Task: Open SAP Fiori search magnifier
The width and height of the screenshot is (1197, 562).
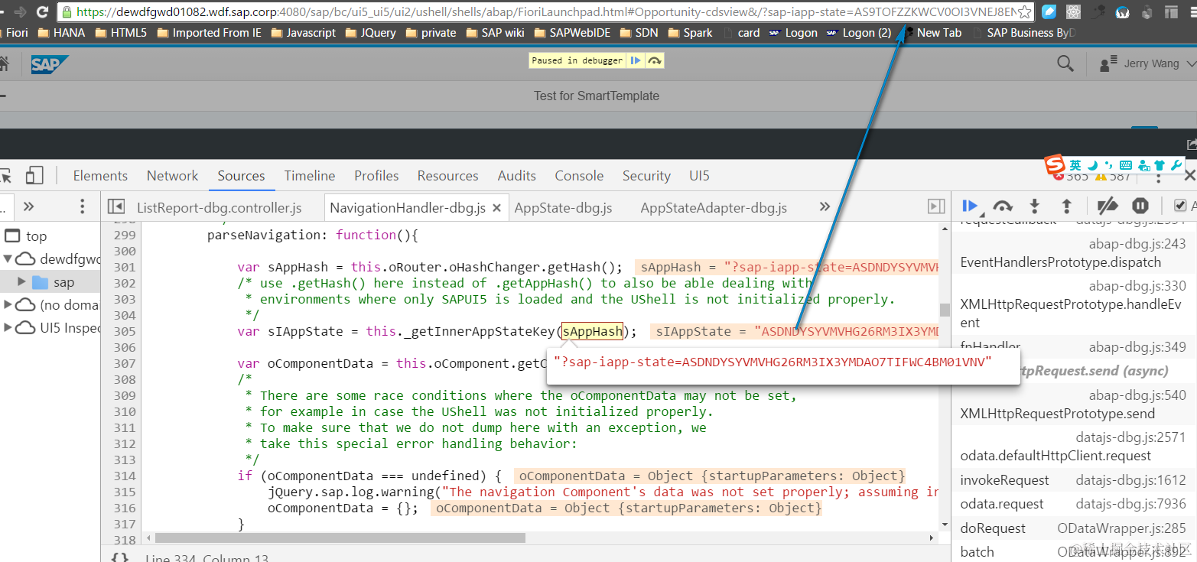Action: point(1065,63)
